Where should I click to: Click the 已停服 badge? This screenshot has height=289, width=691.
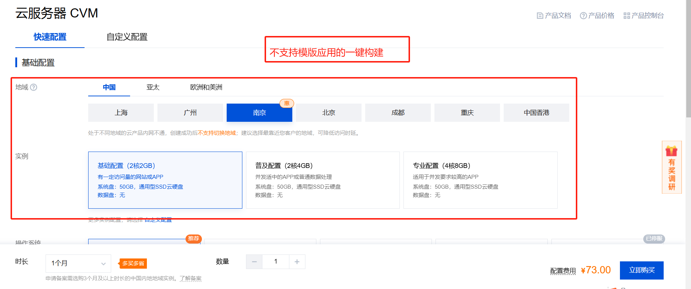click(654, 238)
